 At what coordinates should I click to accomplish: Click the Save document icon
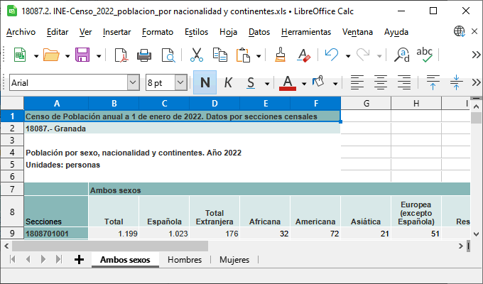pyautogui.click(x=82, y=55)
